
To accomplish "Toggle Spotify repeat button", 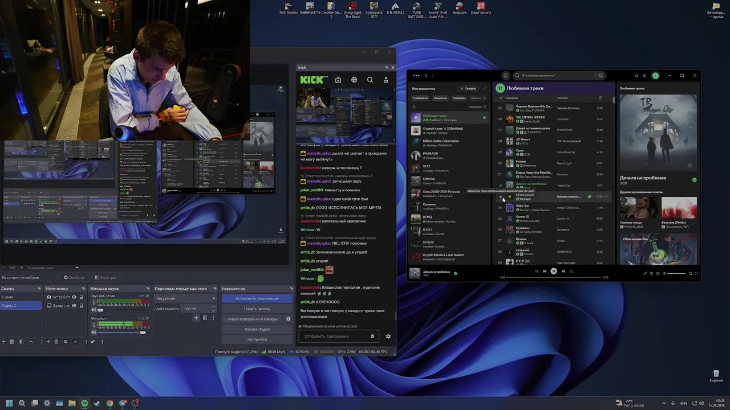I will (571, 271).
